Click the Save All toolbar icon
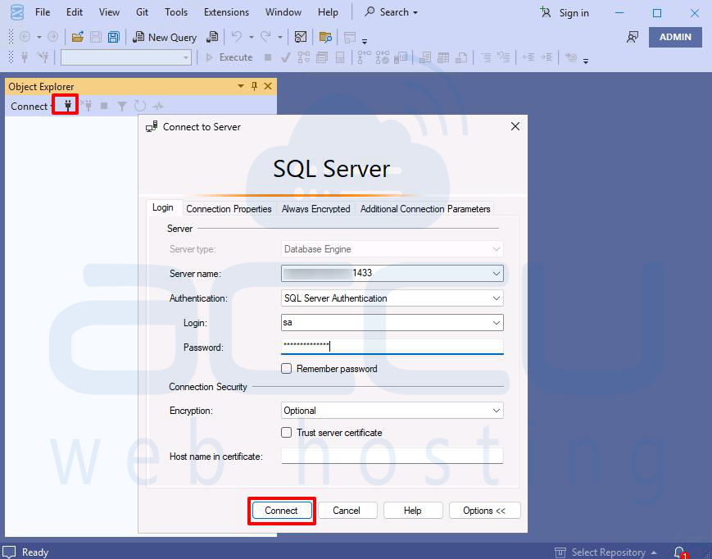Screen dimensions: 712x559 (112, 37)
